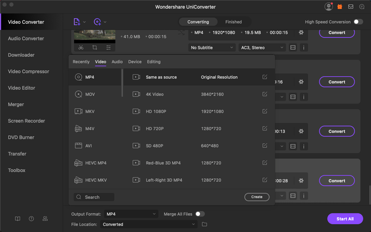
Task: Click the gear icon beside 0:13 row
Action: coord(301,131)
